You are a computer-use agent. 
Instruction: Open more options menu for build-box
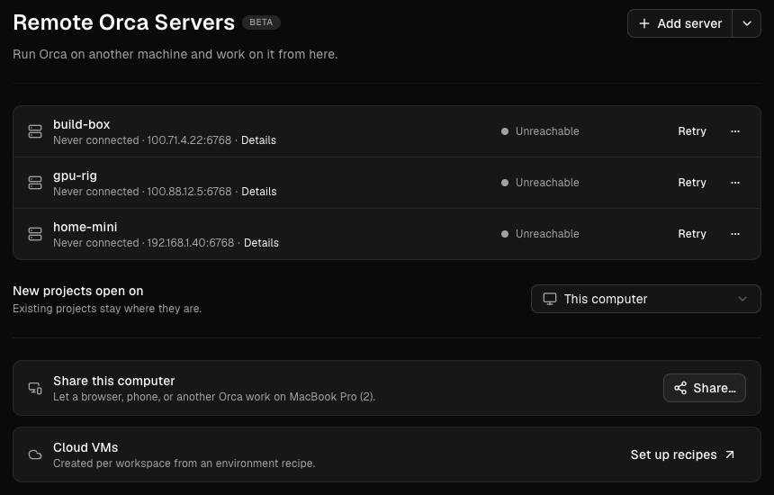(x=735, y=131)
